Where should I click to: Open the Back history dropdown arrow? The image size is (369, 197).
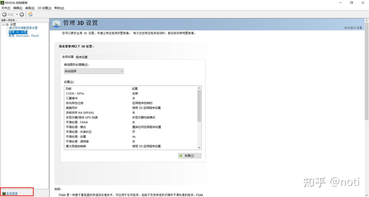(x=17, y=15)
